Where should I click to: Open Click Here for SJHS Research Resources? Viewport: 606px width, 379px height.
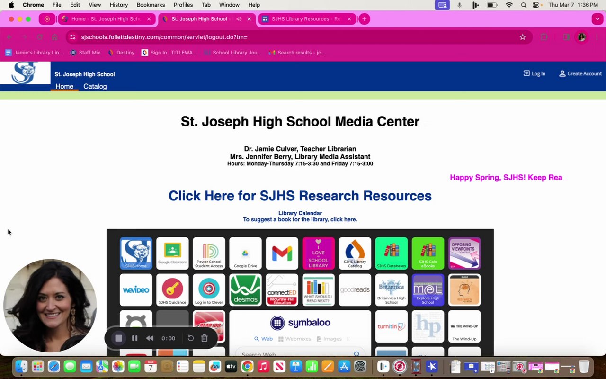[300, 196]
